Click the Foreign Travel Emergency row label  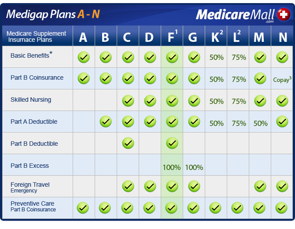point(30,187)
